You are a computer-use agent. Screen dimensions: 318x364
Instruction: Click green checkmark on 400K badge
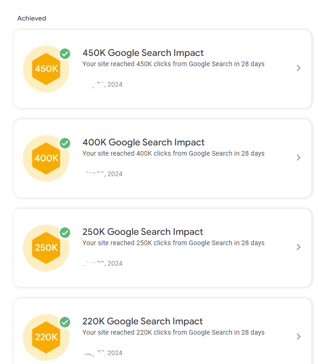click(x=65, y=143)
